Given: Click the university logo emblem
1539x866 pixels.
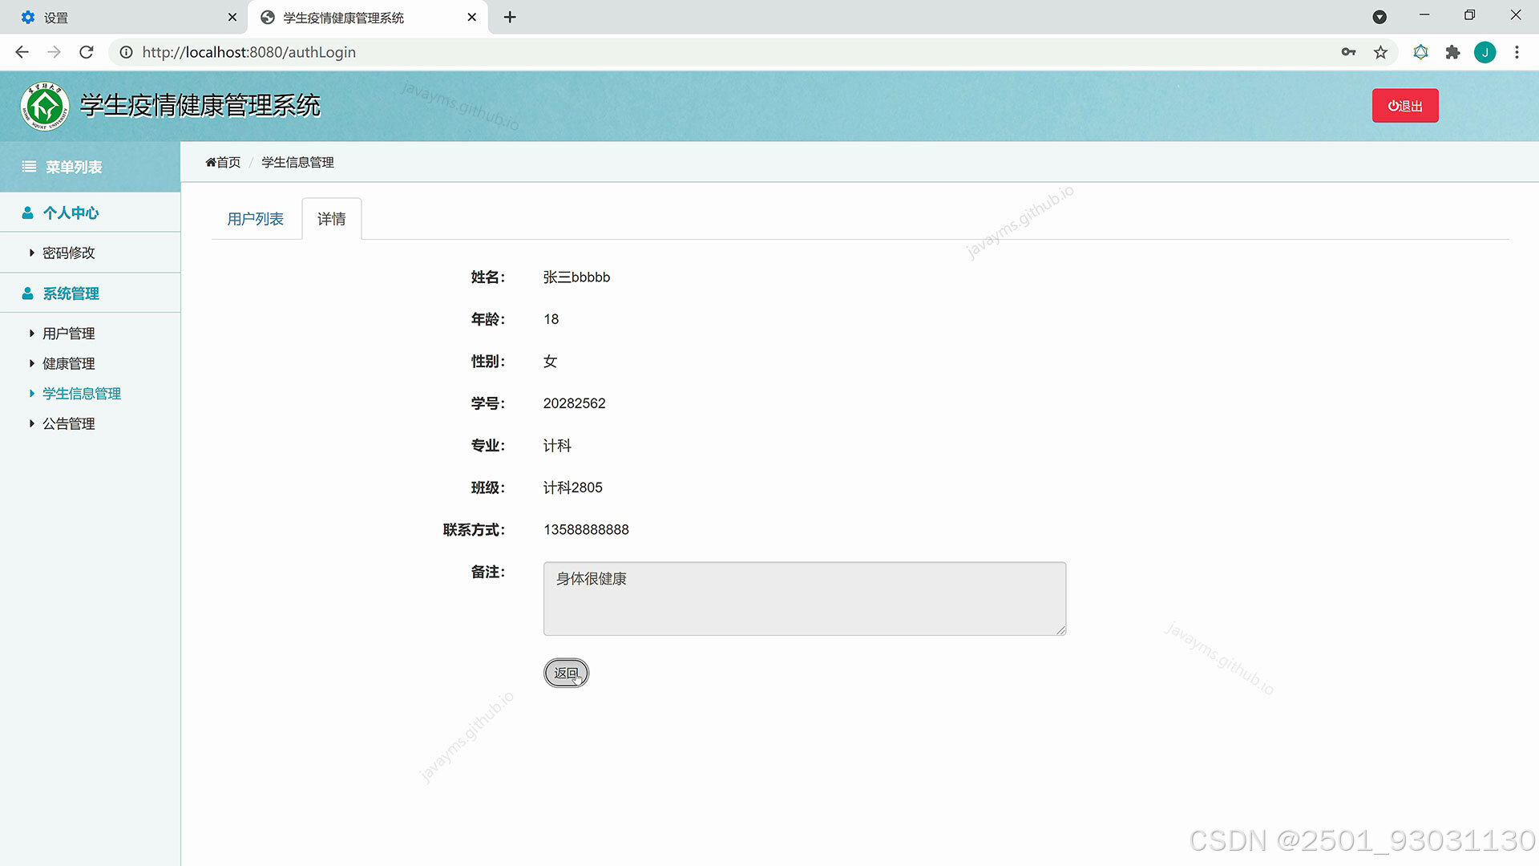Looking at the screenshot, I should click(x=45, y=106).
